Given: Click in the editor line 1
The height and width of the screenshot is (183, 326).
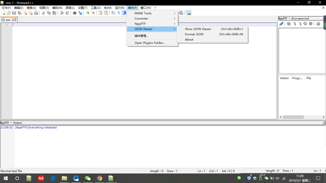Looking at the screenshot, I should [144, 25].
